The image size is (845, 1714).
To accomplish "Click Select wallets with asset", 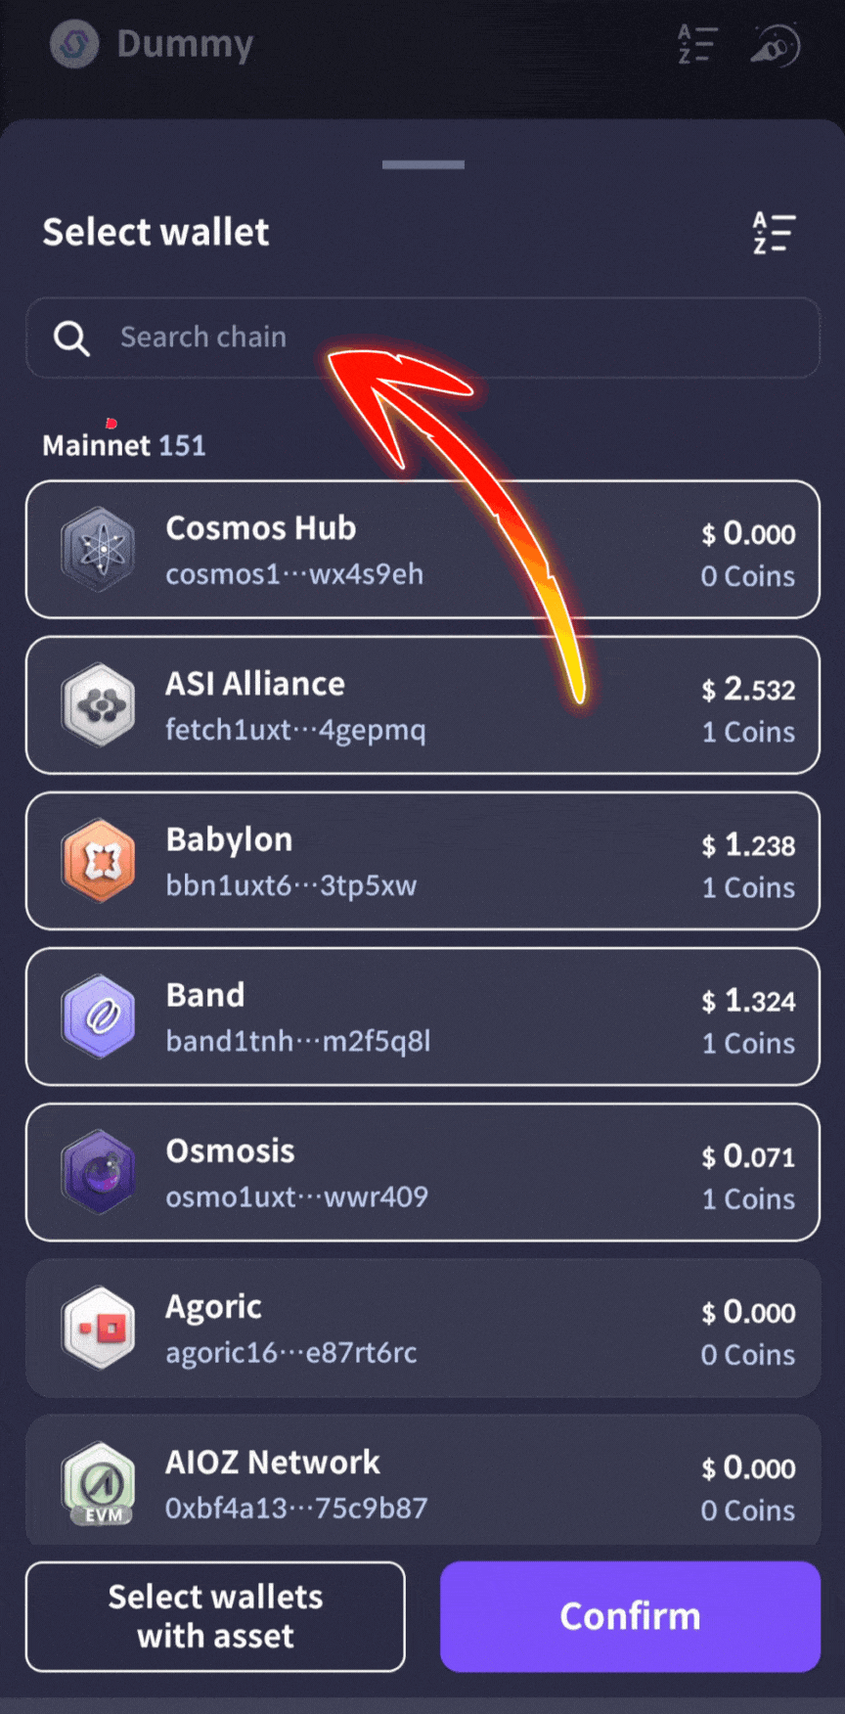I will pos(215,1616).
